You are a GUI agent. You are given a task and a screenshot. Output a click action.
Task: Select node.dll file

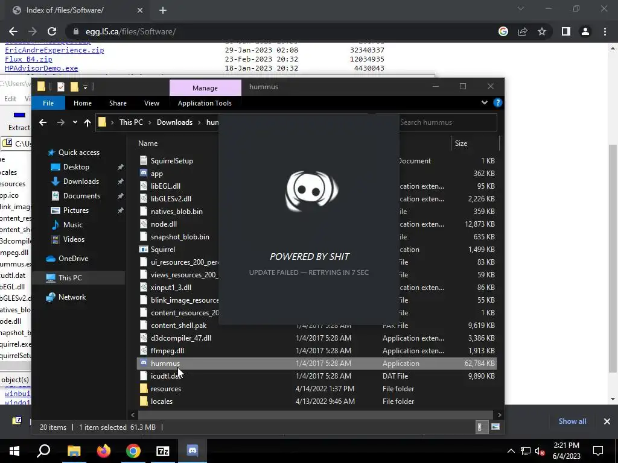164,224
